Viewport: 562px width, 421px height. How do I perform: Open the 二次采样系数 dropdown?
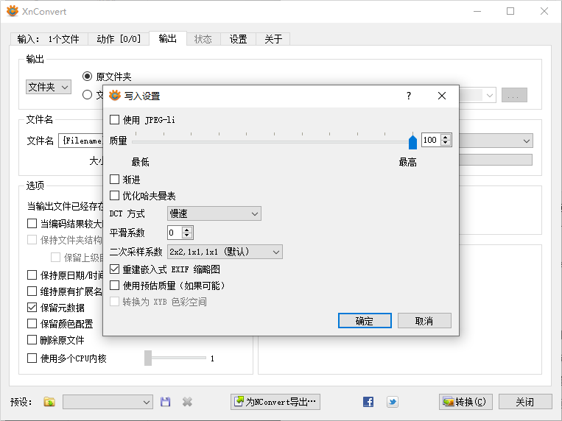(x=225, y=252)
